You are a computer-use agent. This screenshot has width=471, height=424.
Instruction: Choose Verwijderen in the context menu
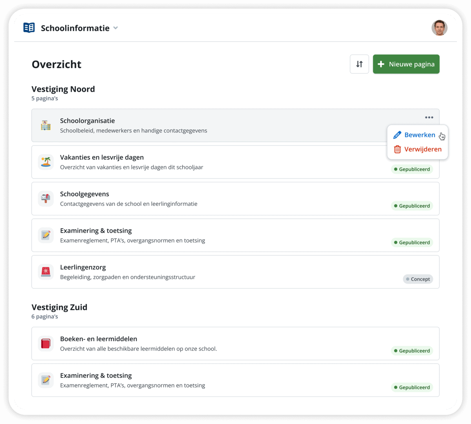click(422, 149)
